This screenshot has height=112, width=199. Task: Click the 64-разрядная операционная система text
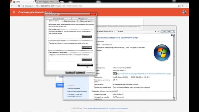[125, 84]
